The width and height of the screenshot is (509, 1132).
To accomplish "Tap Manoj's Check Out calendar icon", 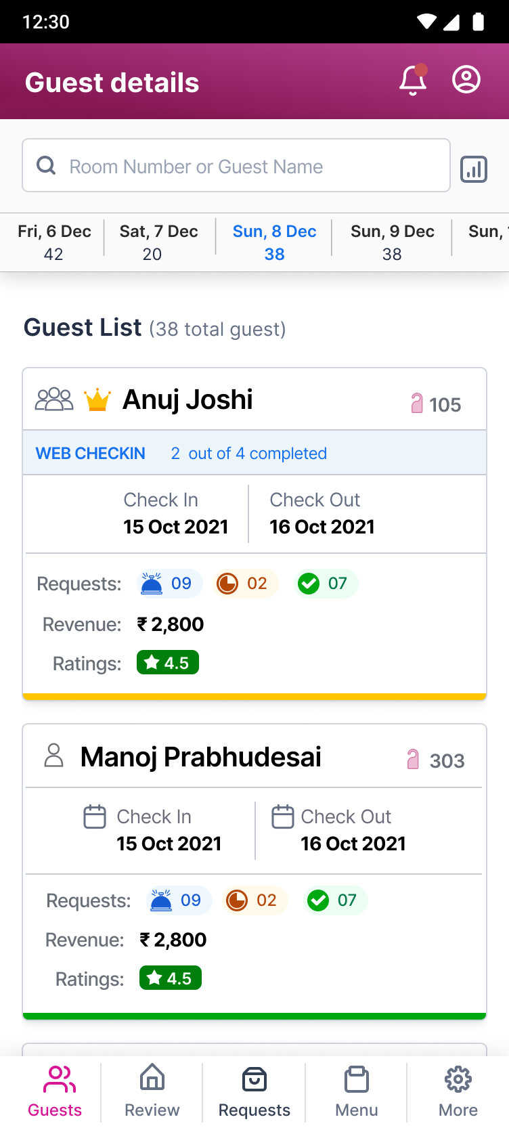I will (x=282, y=817).
